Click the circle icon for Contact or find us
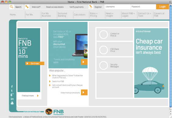 (104, 34)
